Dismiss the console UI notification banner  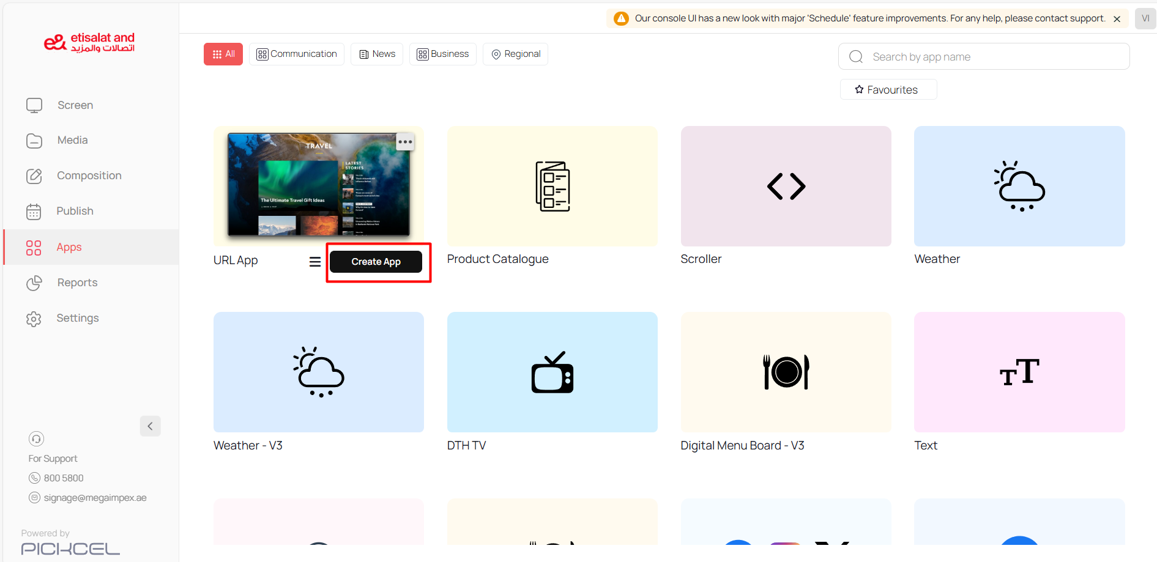point(1117,19)
